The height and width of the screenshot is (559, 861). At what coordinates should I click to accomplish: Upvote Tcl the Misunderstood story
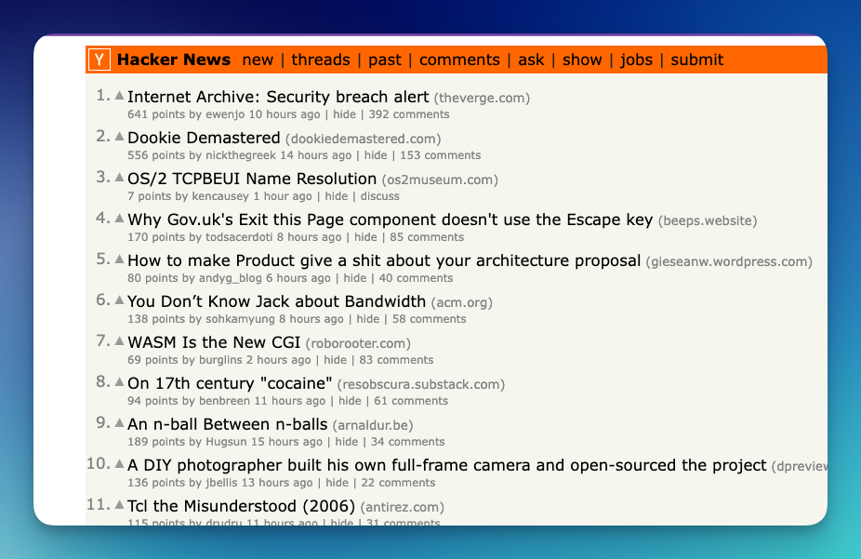point(119,505)
